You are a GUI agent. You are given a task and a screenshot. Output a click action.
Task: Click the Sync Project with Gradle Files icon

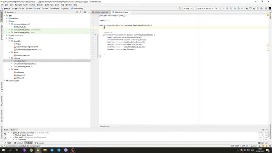254,8
